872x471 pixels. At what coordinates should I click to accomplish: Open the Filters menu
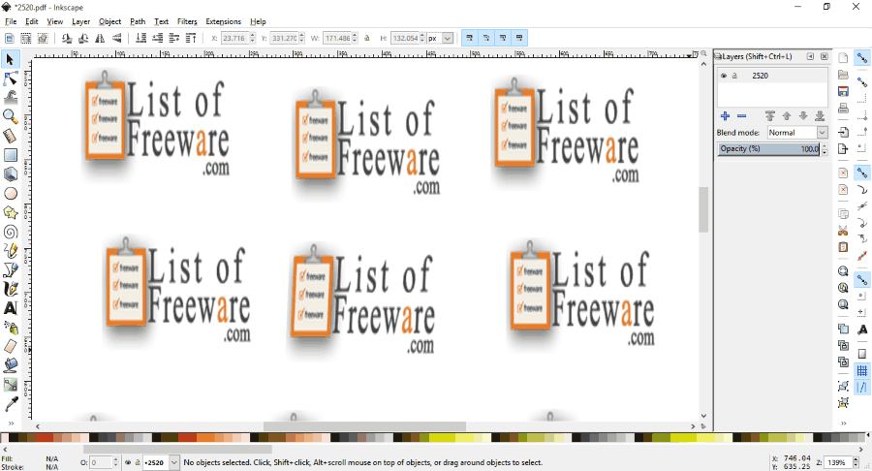(187, 21)
